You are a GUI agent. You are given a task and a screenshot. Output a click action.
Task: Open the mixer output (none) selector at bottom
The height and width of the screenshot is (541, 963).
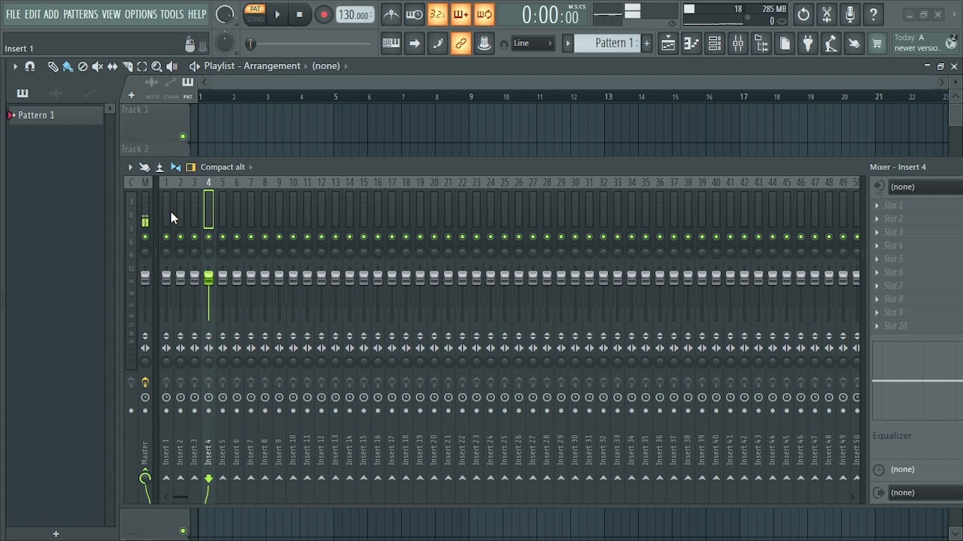925,492
